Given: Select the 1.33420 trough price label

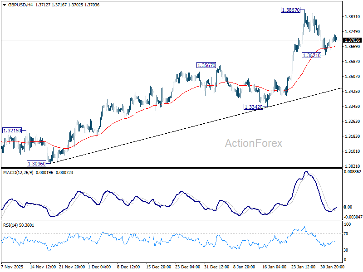Looking at the screenshot, I should 254,107.
